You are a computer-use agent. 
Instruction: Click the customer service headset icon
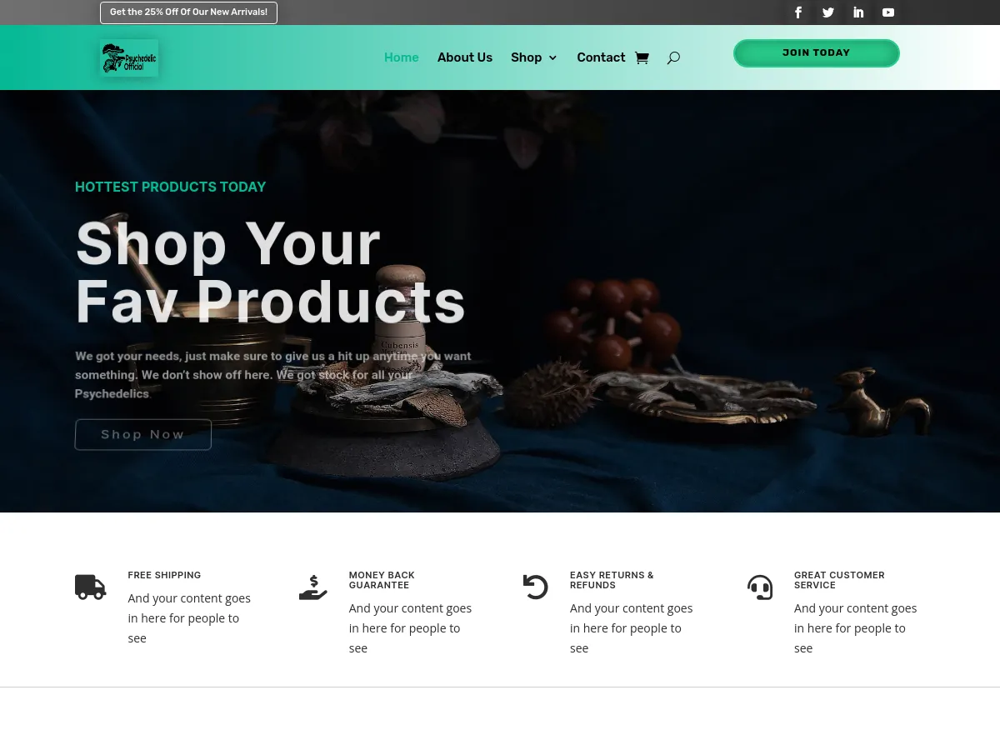(x=760, y=587)
